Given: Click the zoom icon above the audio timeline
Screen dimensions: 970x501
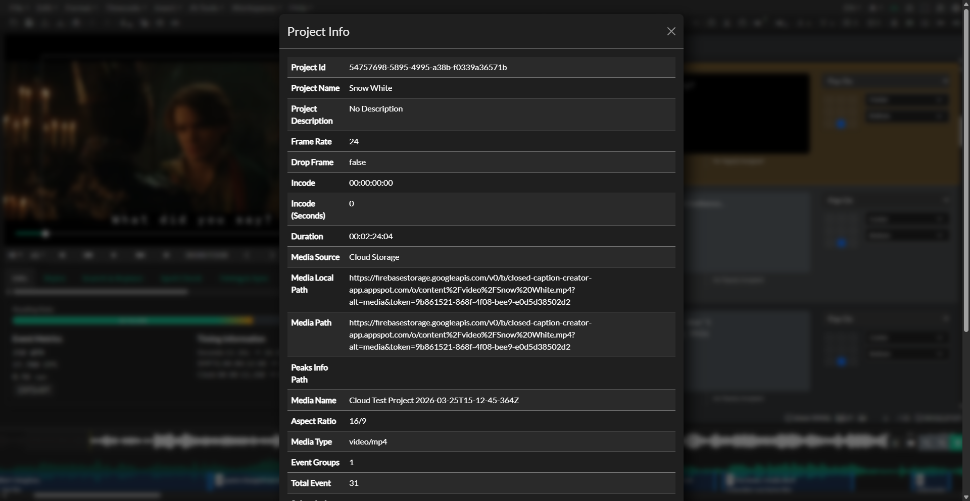Looking at the screenshot, I should [x=886, y=418].
